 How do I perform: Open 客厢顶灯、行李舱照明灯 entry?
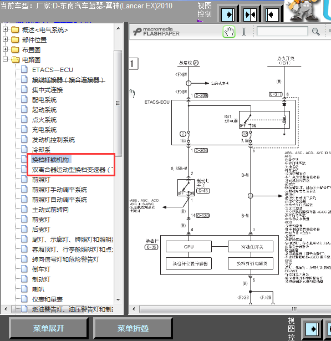(73, 250)
